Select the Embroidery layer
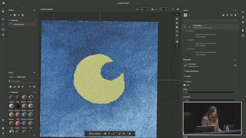This screenshot has width=246, height=138. click(x=210, y=27)
